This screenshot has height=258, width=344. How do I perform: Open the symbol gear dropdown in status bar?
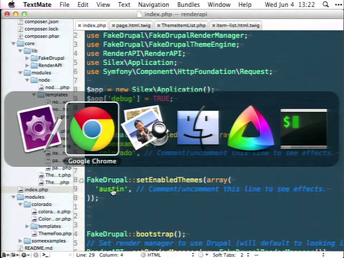pyautogui.click(x=203, y=255)
